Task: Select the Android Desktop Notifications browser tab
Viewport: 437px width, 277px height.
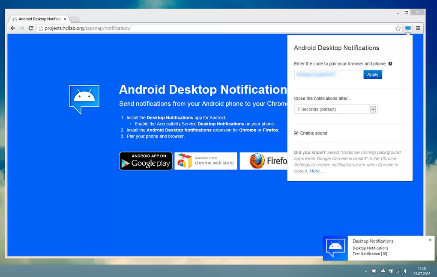Action: (39, 19)
